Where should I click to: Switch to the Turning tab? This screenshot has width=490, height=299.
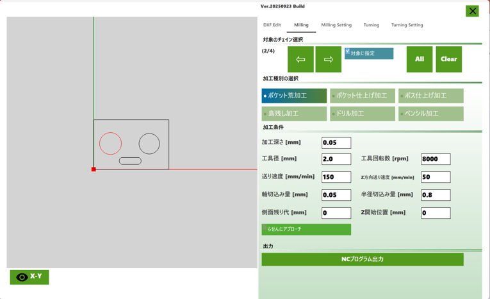click(x=372, y=25)
